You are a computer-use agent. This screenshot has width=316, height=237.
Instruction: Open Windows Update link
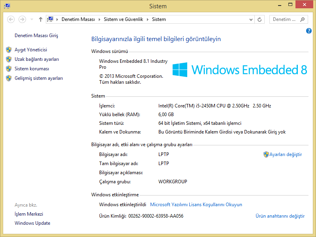click(x=32, y=223)
